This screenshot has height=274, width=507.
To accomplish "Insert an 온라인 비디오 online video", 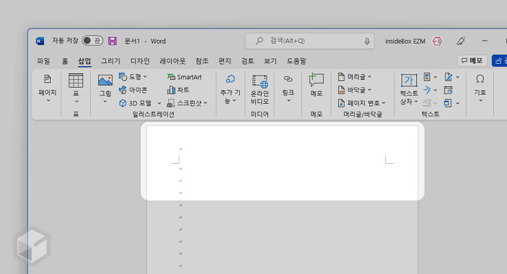I will pos(259,90).
